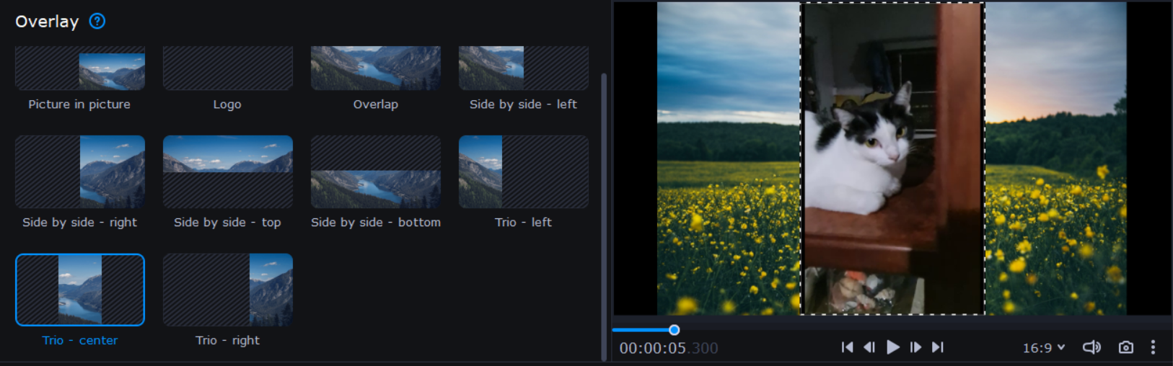This screenshot has height=366, width=1173.
Task: Select the Trio - right overlay thumbnail
Action: click(x=228, y=290)
